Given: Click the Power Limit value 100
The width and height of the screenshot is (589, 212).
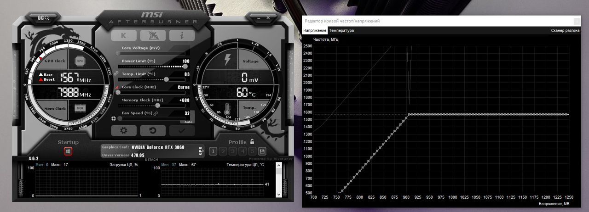Looking at the screenshot, I should pos(186,61).
